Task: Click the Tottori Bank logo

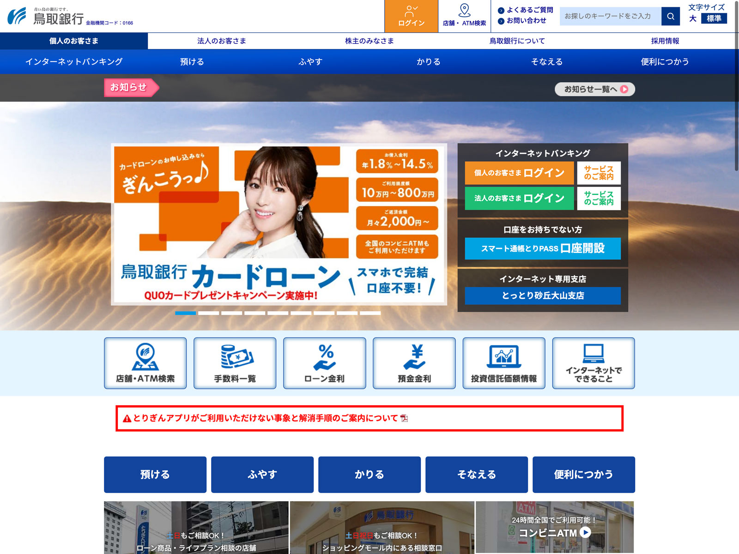Action: point(46,17)
